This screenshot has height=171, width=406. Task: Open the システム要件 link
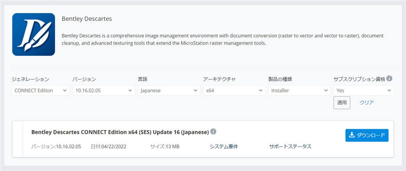(224, 147)
